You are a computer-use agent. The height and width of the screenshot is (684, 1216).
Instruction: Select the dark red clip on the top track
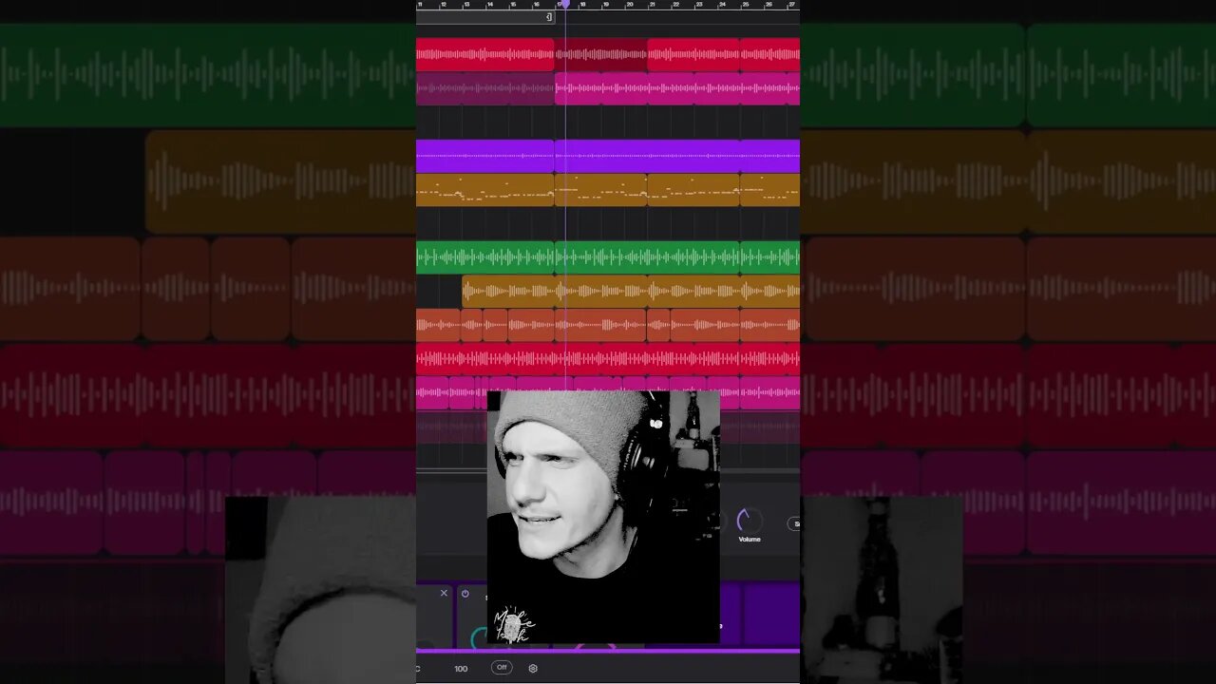pyautogui.click(x=600, y=54)
